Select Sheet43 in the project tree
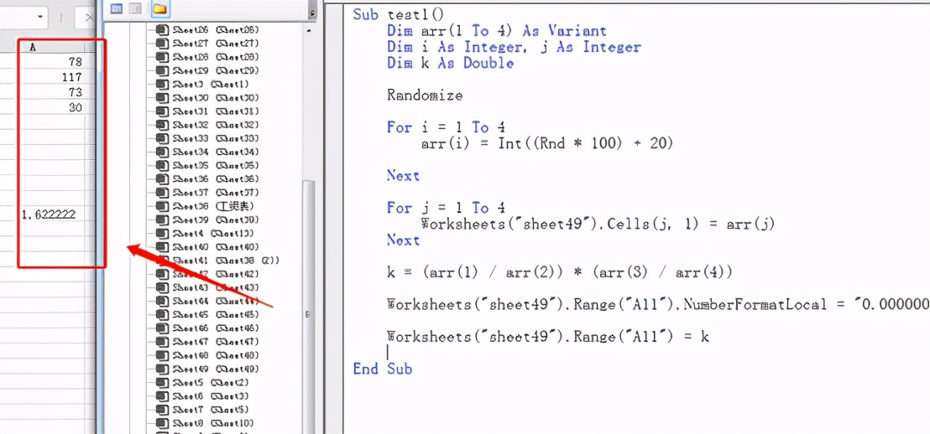930x434 pixels. pos(207,287)
